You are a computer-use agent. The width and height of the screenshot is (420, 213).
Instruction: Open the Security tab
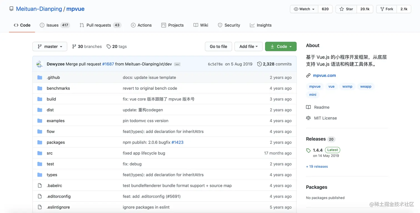(229, 25)
